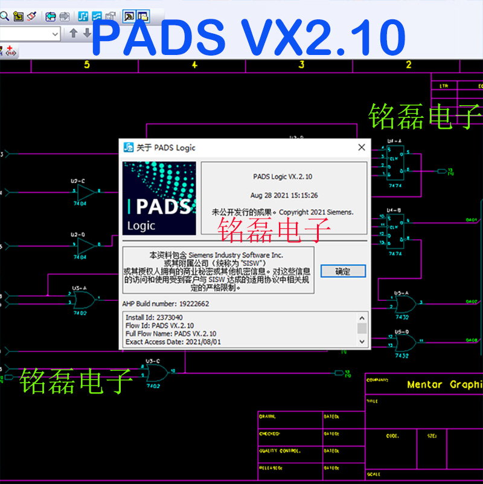Click the sheet border column label 3
The width and height of the screenshot is (483, 484).
coord(302,65)
